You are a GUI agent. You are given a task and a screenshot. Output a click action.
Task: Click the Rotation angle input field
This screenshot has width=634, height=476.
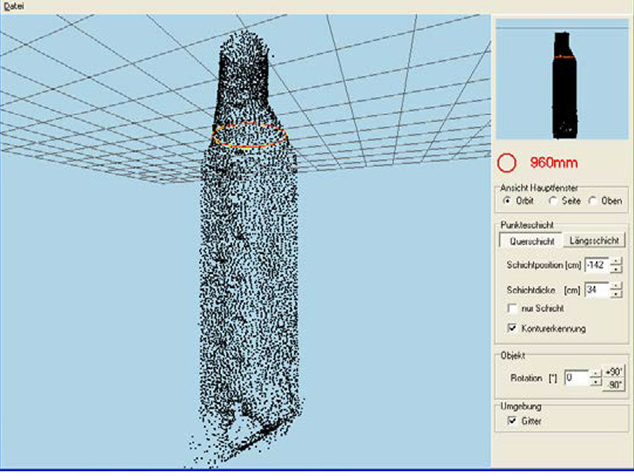coord(576,378)
